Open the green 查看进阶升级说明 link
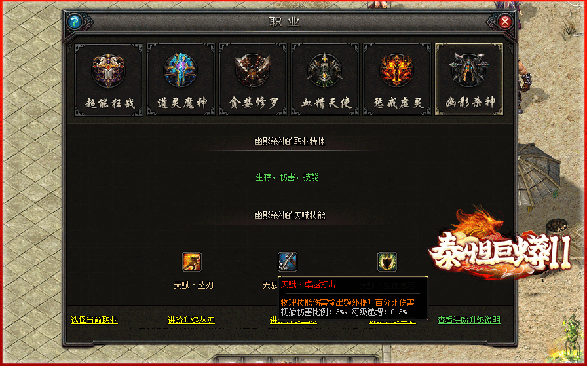Image resolution: width=587 pixels, height=366 pixels. (468, 320)
